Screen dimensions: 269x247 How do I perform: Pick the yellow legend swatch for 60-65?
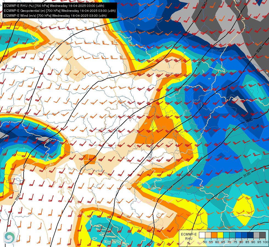[220, 235]
